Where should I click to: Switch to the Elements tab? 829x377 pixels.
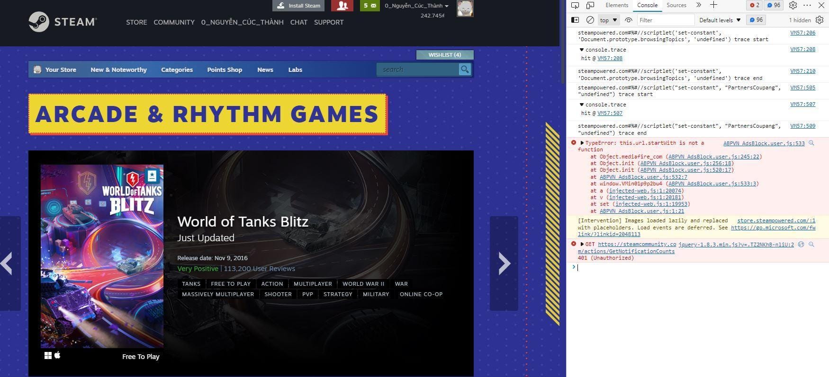pos(617,5)
